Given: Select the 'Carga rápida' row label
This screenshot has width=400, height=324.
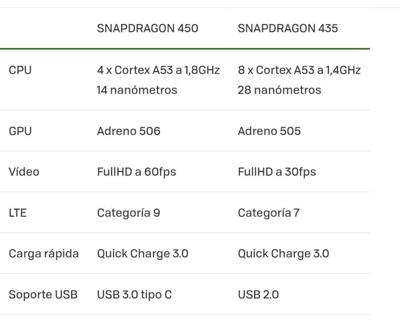Looking at the screenshot, I should point(44,254).
